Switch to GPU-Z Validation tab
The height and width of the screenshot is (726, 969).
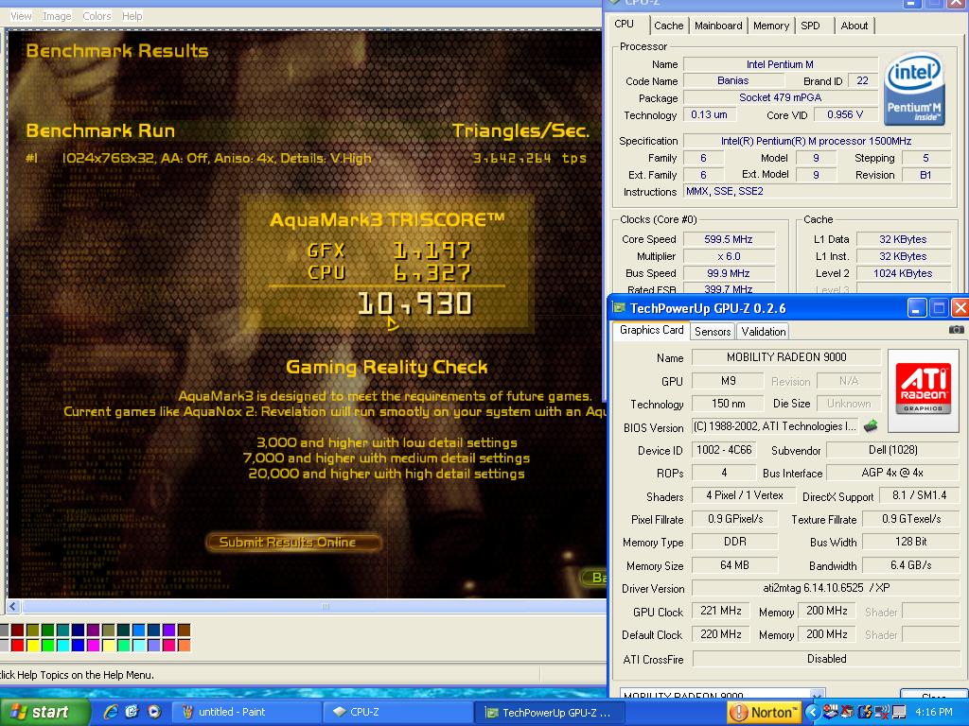click(x=764, y=332)
